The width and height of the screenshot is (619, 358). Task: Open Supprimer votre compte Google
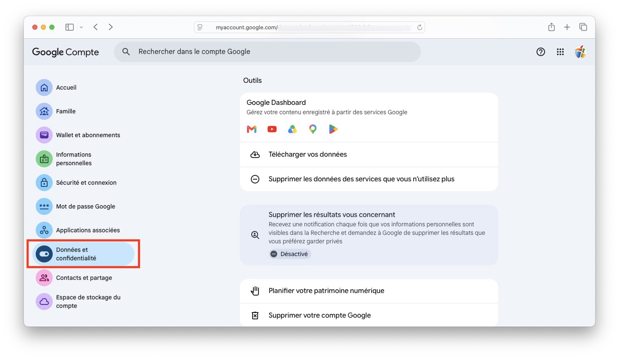coord(369,315)
